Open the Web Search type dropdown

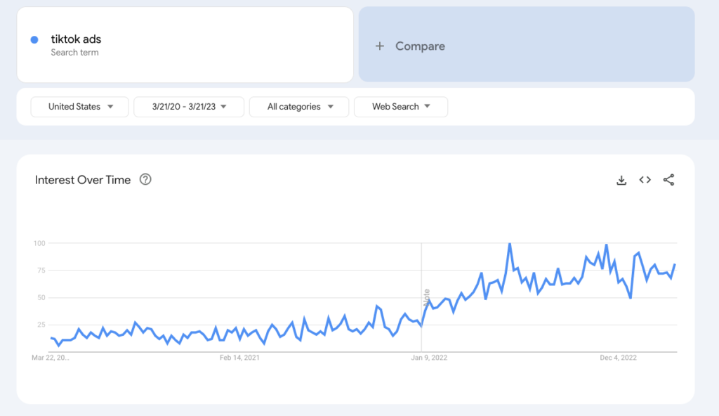(x=401, y=107)
